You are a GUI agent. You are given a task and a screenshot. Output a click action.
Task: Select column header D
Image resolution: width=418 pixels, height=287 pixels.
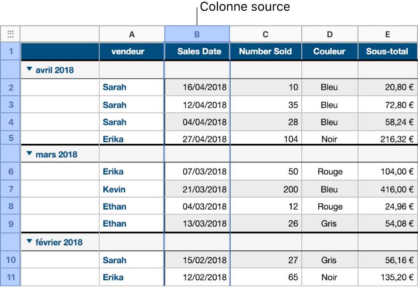[329, 34]
